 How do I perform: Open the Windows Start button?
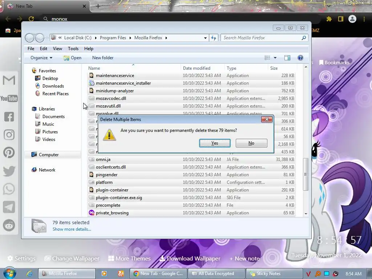(9, 273)
